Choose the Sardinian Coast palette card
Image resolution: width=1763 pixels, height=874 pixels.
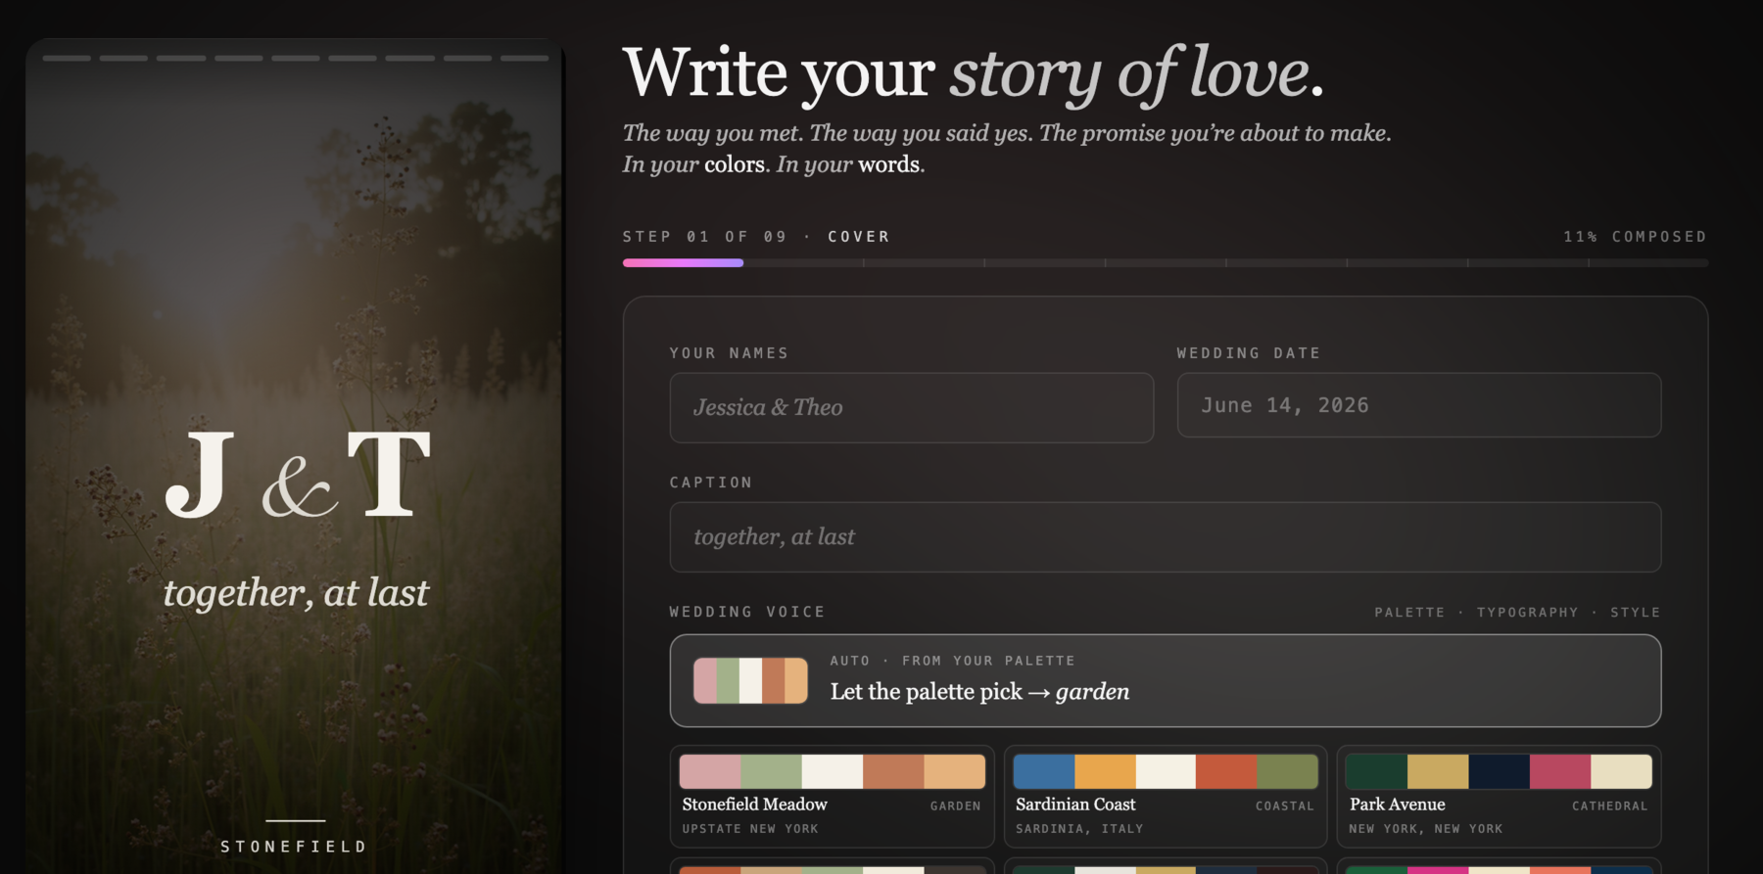click(1165, 796)
